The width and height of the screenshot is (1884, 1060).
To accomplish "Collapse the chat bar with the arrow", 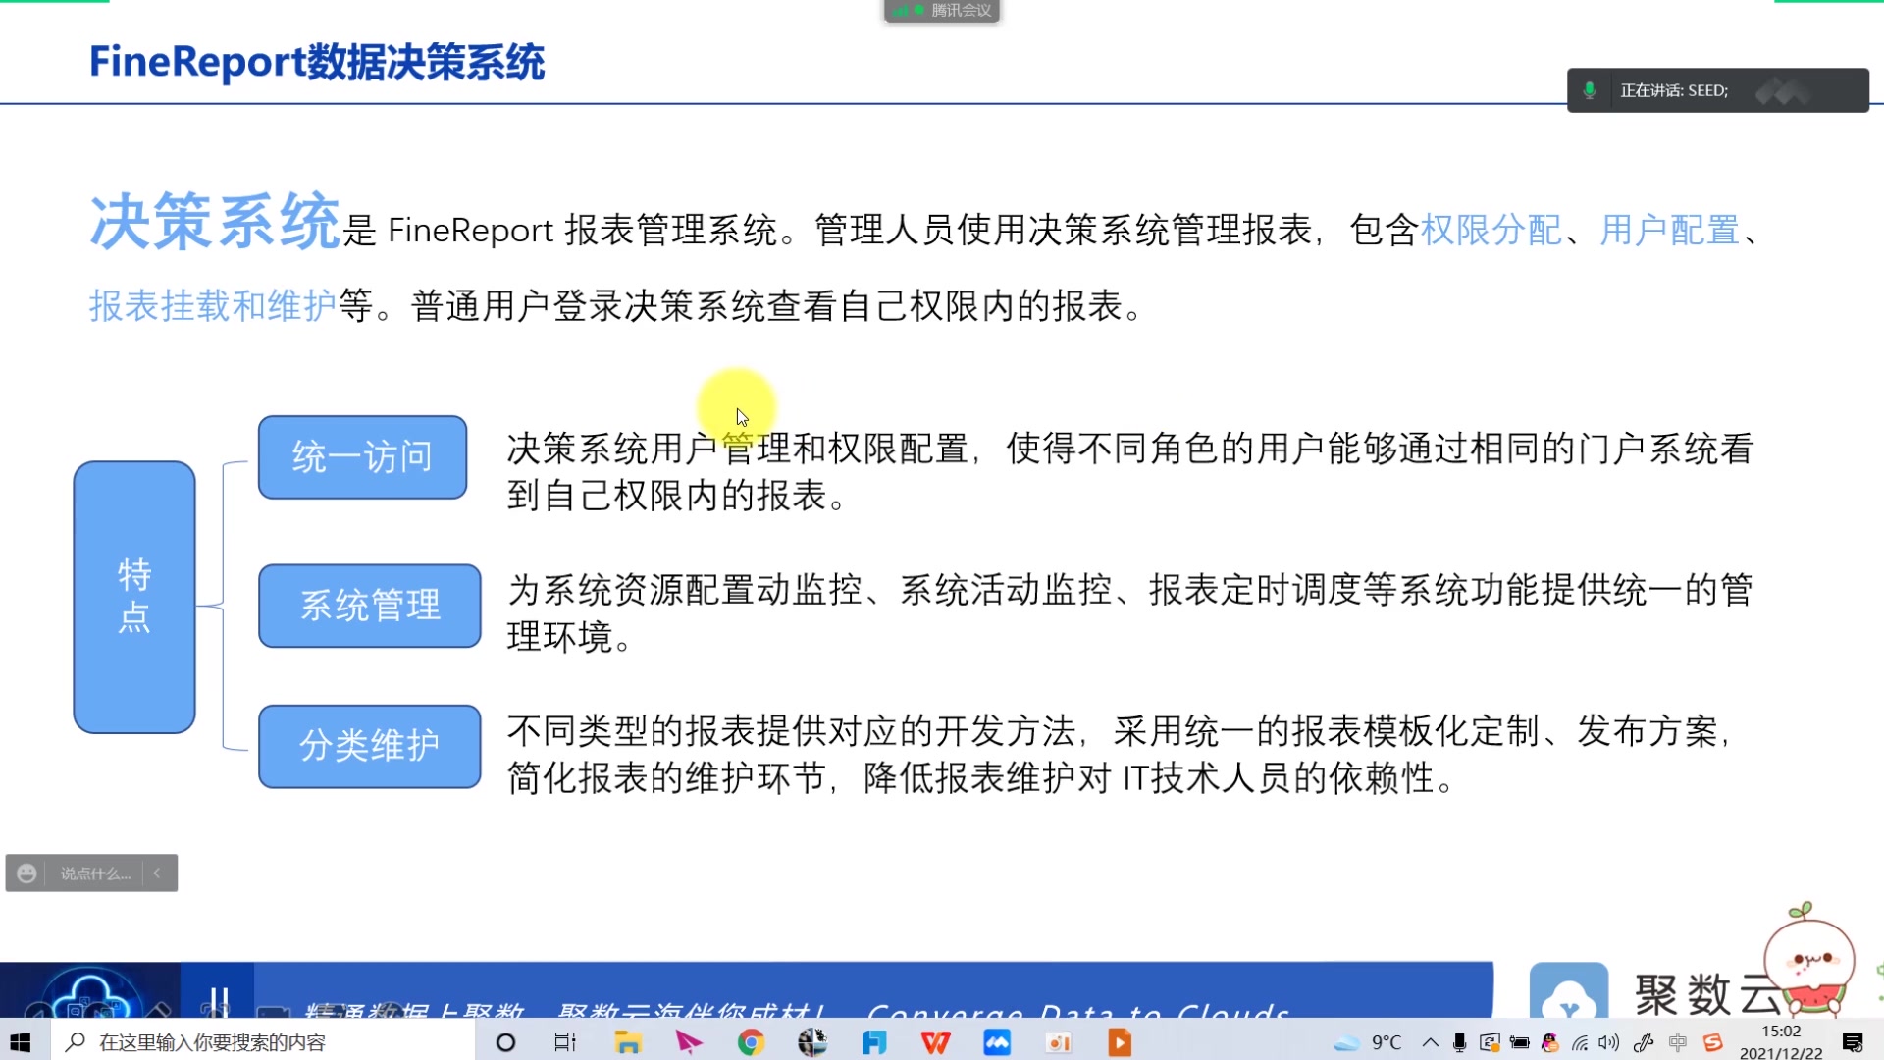I will tap(157, 873).
